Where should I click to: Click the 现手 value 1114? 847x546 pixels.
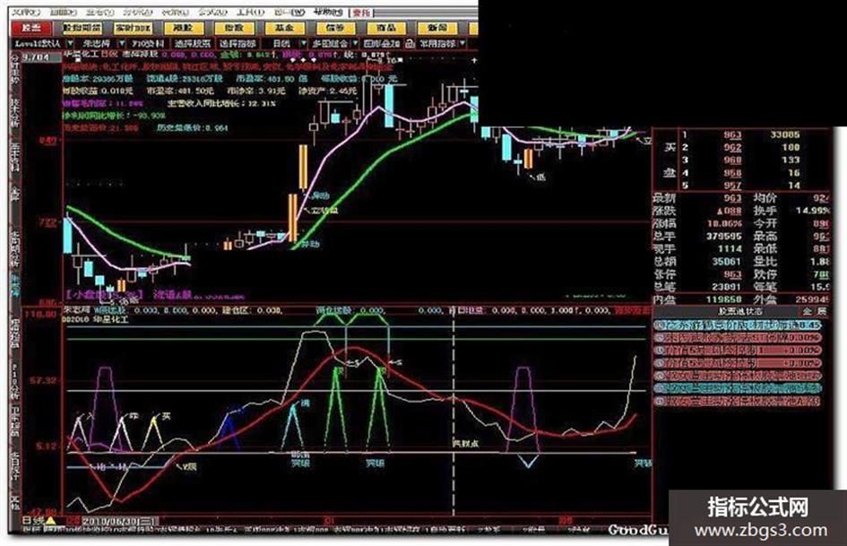730,248
